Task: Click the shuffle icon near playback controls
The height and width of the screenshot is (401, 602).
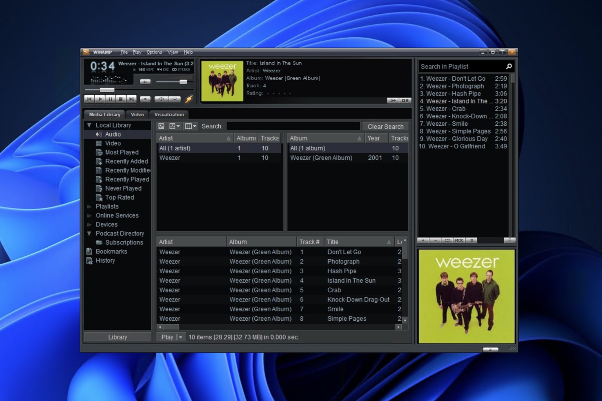Action: [162, 99]
